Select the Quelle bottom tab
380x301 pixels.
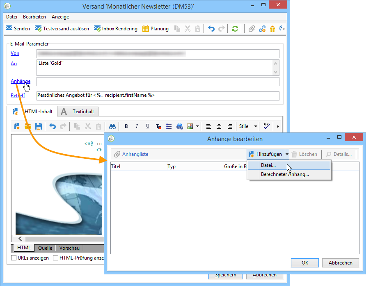(45, 248)
